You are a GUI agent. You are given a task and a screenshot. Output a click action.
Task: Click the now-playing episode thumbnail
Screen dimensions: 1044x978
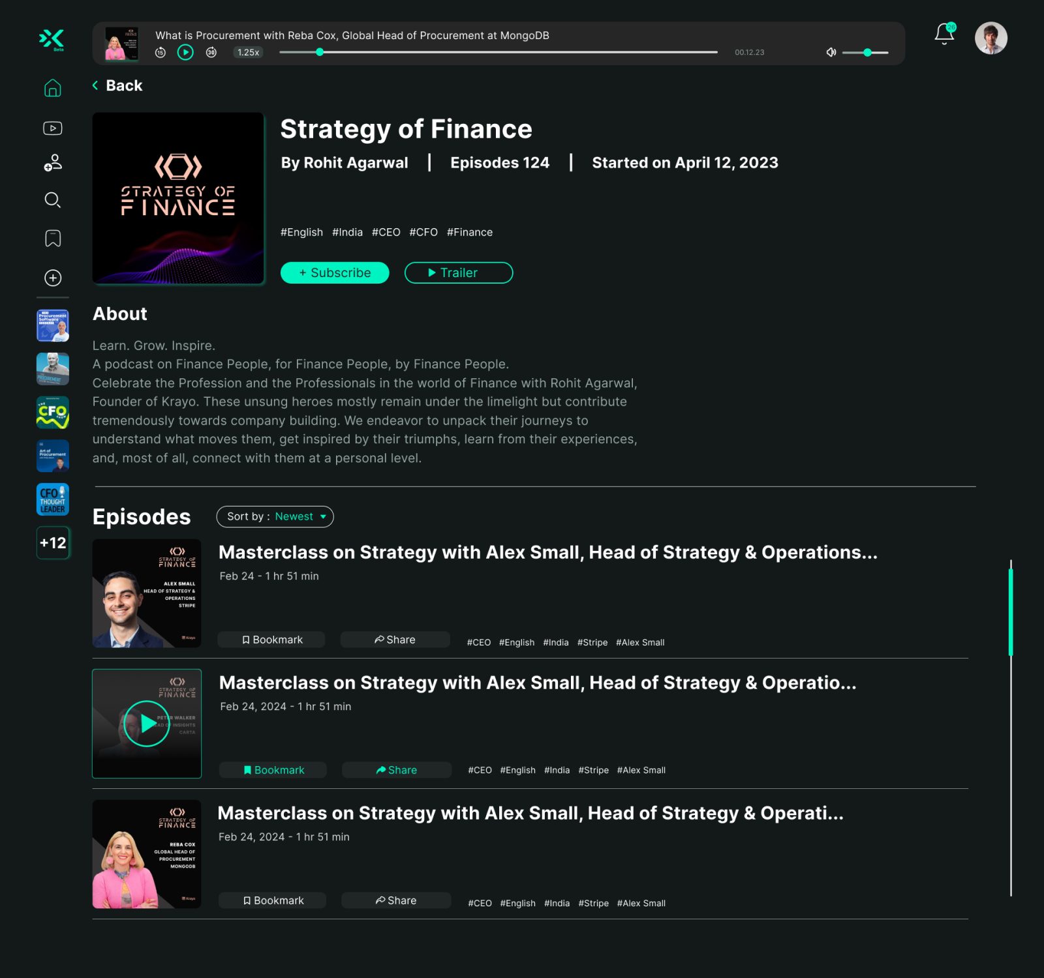pos(122,44)
